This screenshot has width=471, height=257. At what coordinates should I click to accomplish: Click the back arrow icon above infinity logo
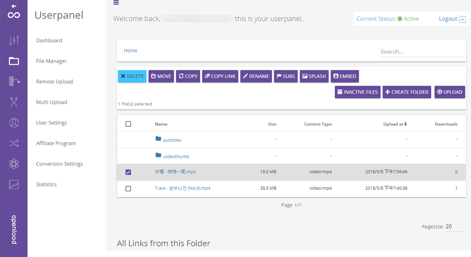point(14,6)
